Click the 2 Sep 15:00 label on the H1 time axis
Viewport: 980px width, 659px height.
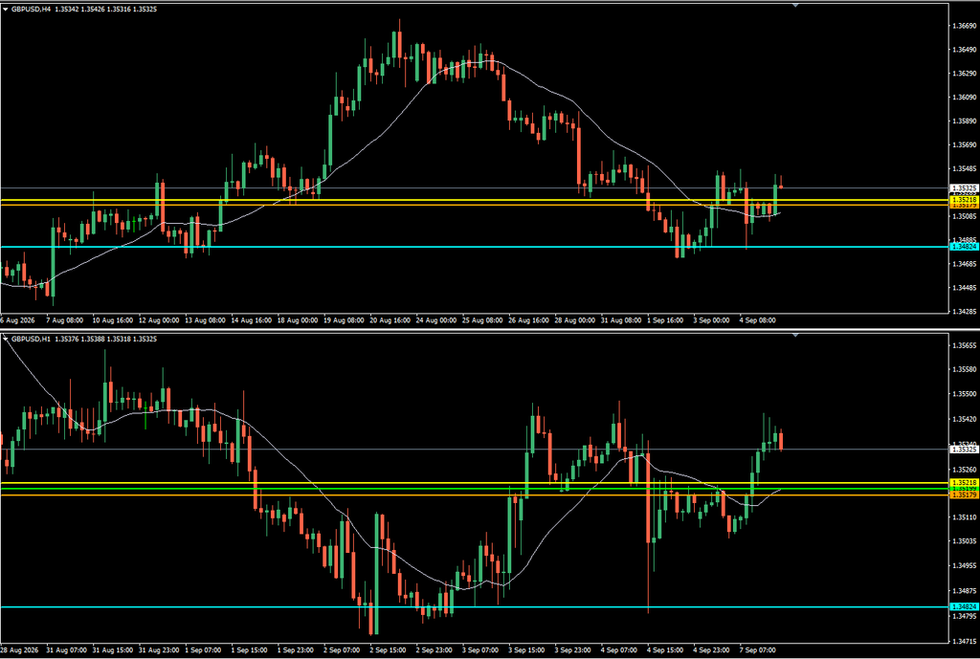[x=390, y=650]
